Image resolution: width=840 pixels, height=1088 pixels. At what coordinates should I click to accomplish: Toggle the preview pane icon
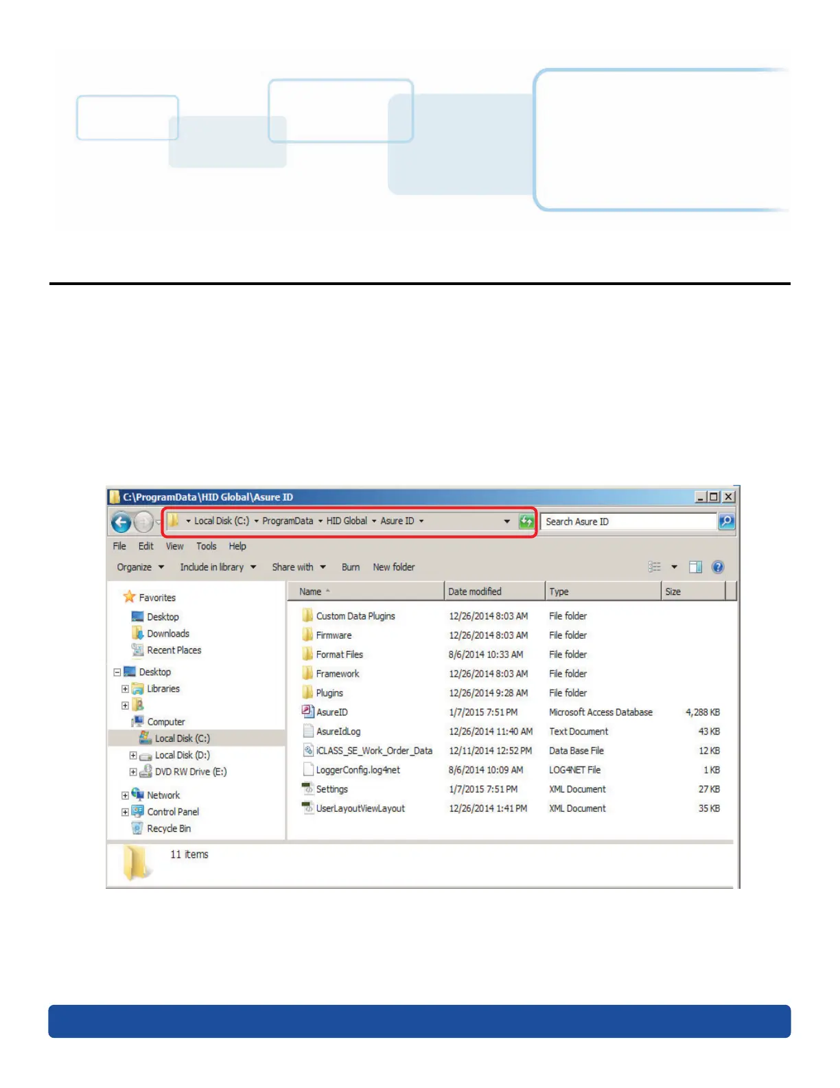pos(695,567)
